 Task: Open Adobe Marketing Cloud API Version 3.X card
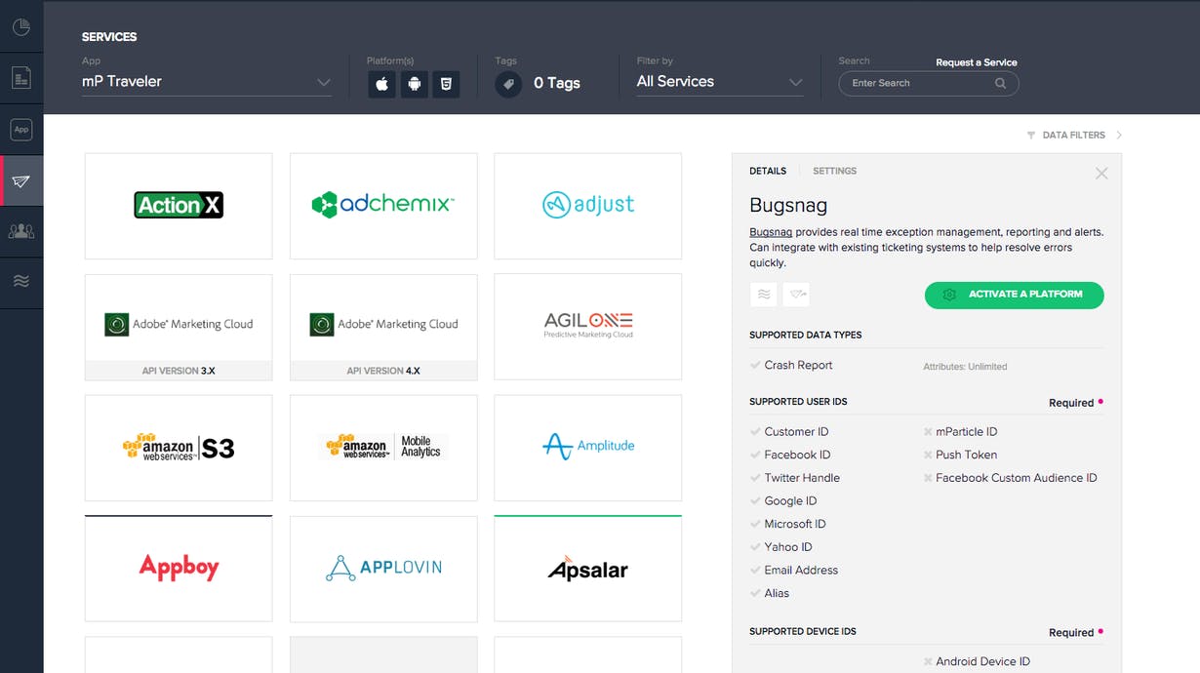[x=179, y=327]
